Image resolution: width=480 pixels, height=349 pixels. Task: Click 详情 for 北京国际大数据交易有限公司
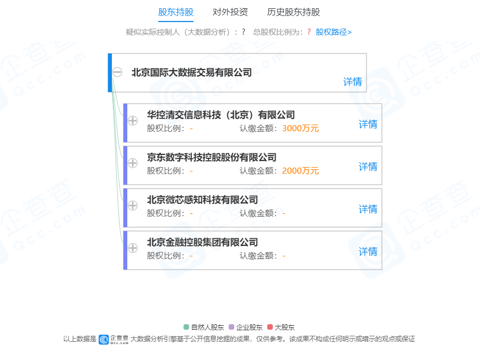(x=353, y=82)
